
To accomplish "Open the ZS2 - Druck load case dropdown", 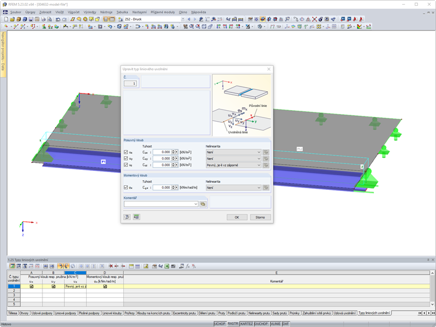I will coord(182,19).
